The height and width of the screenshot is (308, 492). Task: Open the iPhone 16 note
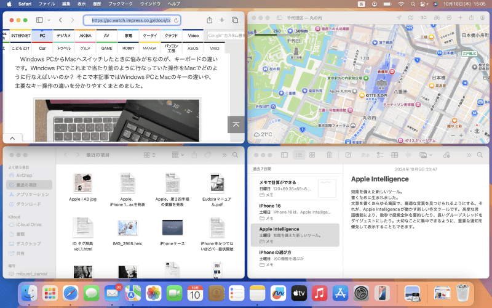point(295,211)
